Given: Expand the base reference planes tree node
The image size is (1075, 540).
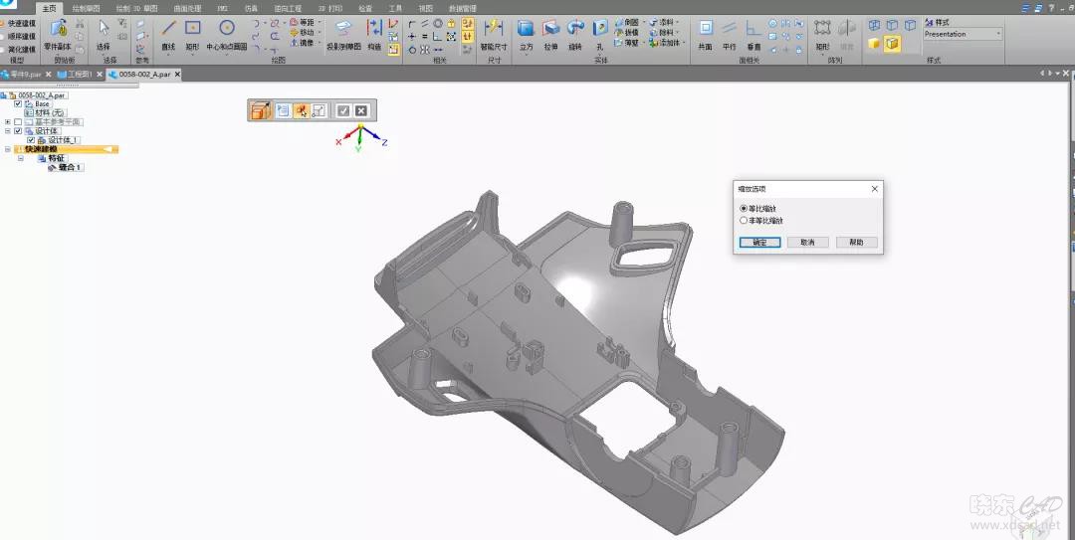Looking at the screenshot, I should [7, 121].
